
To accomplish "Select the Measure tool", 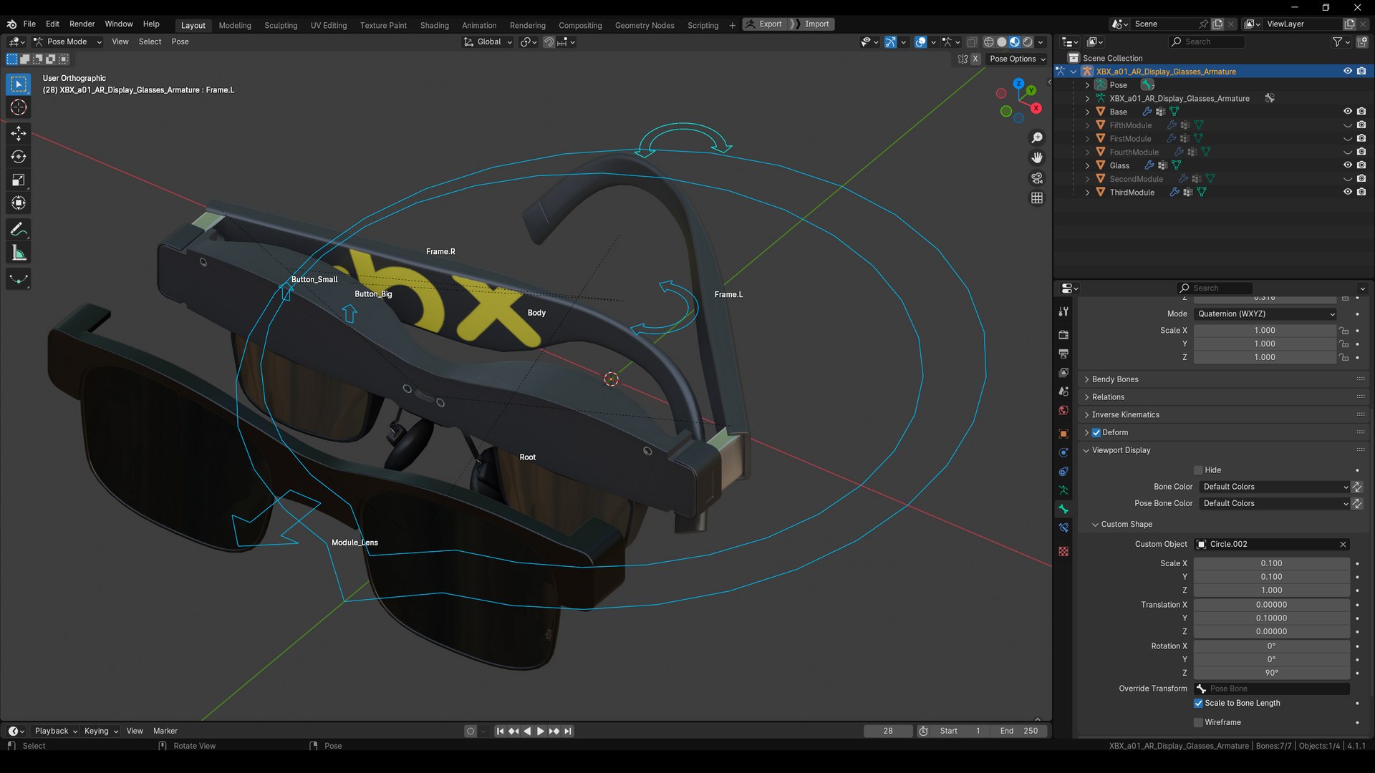I will [19, 253].
